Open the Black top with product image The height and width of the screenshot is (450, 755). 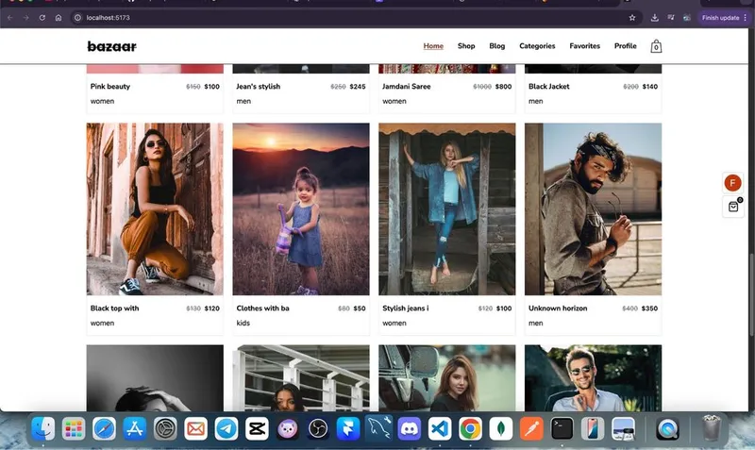[155, 208]
